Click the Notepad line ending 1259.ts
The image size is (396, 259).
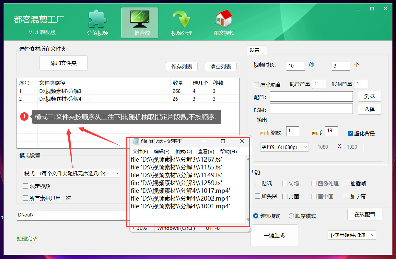pos(176,183)
